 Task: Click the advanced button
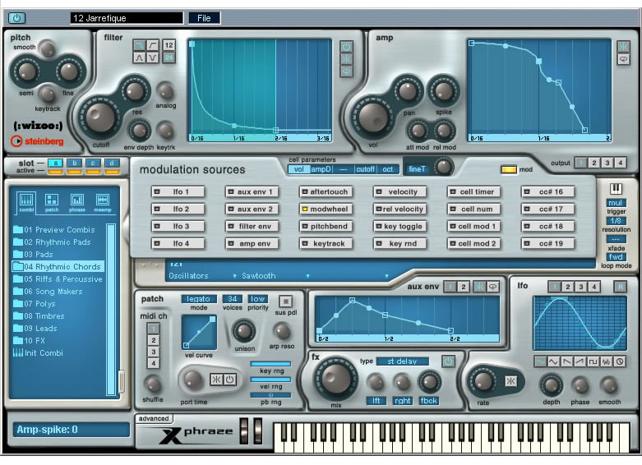click(x=154, y=418)
